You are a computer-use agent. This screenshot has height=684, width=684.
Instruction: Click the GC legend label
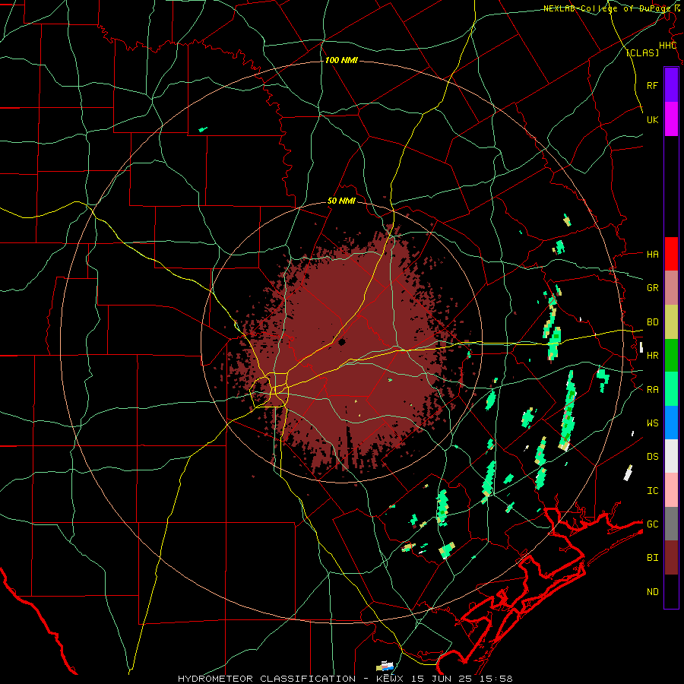pyautogui.click(x=652, y=524)
